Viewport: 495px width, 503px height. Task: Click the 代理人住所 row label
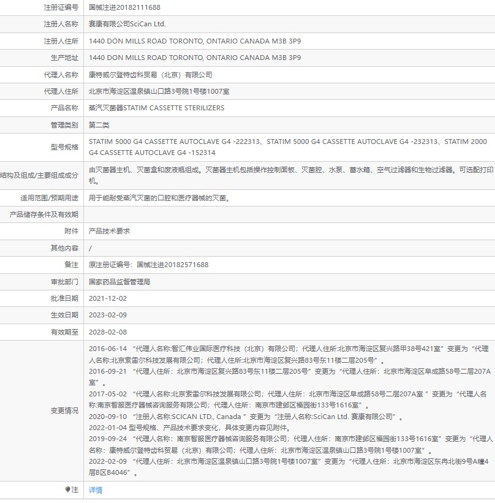61,91
